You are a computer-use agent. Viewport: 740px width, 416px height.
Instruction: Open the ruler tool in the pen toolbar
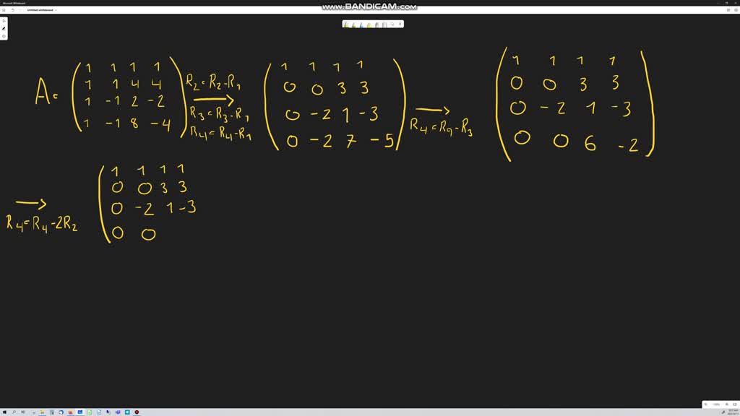point(383,24)
